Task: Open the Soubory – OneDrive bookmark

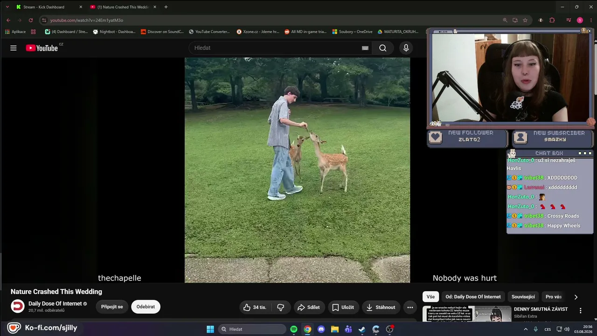Action: [352, 32]
